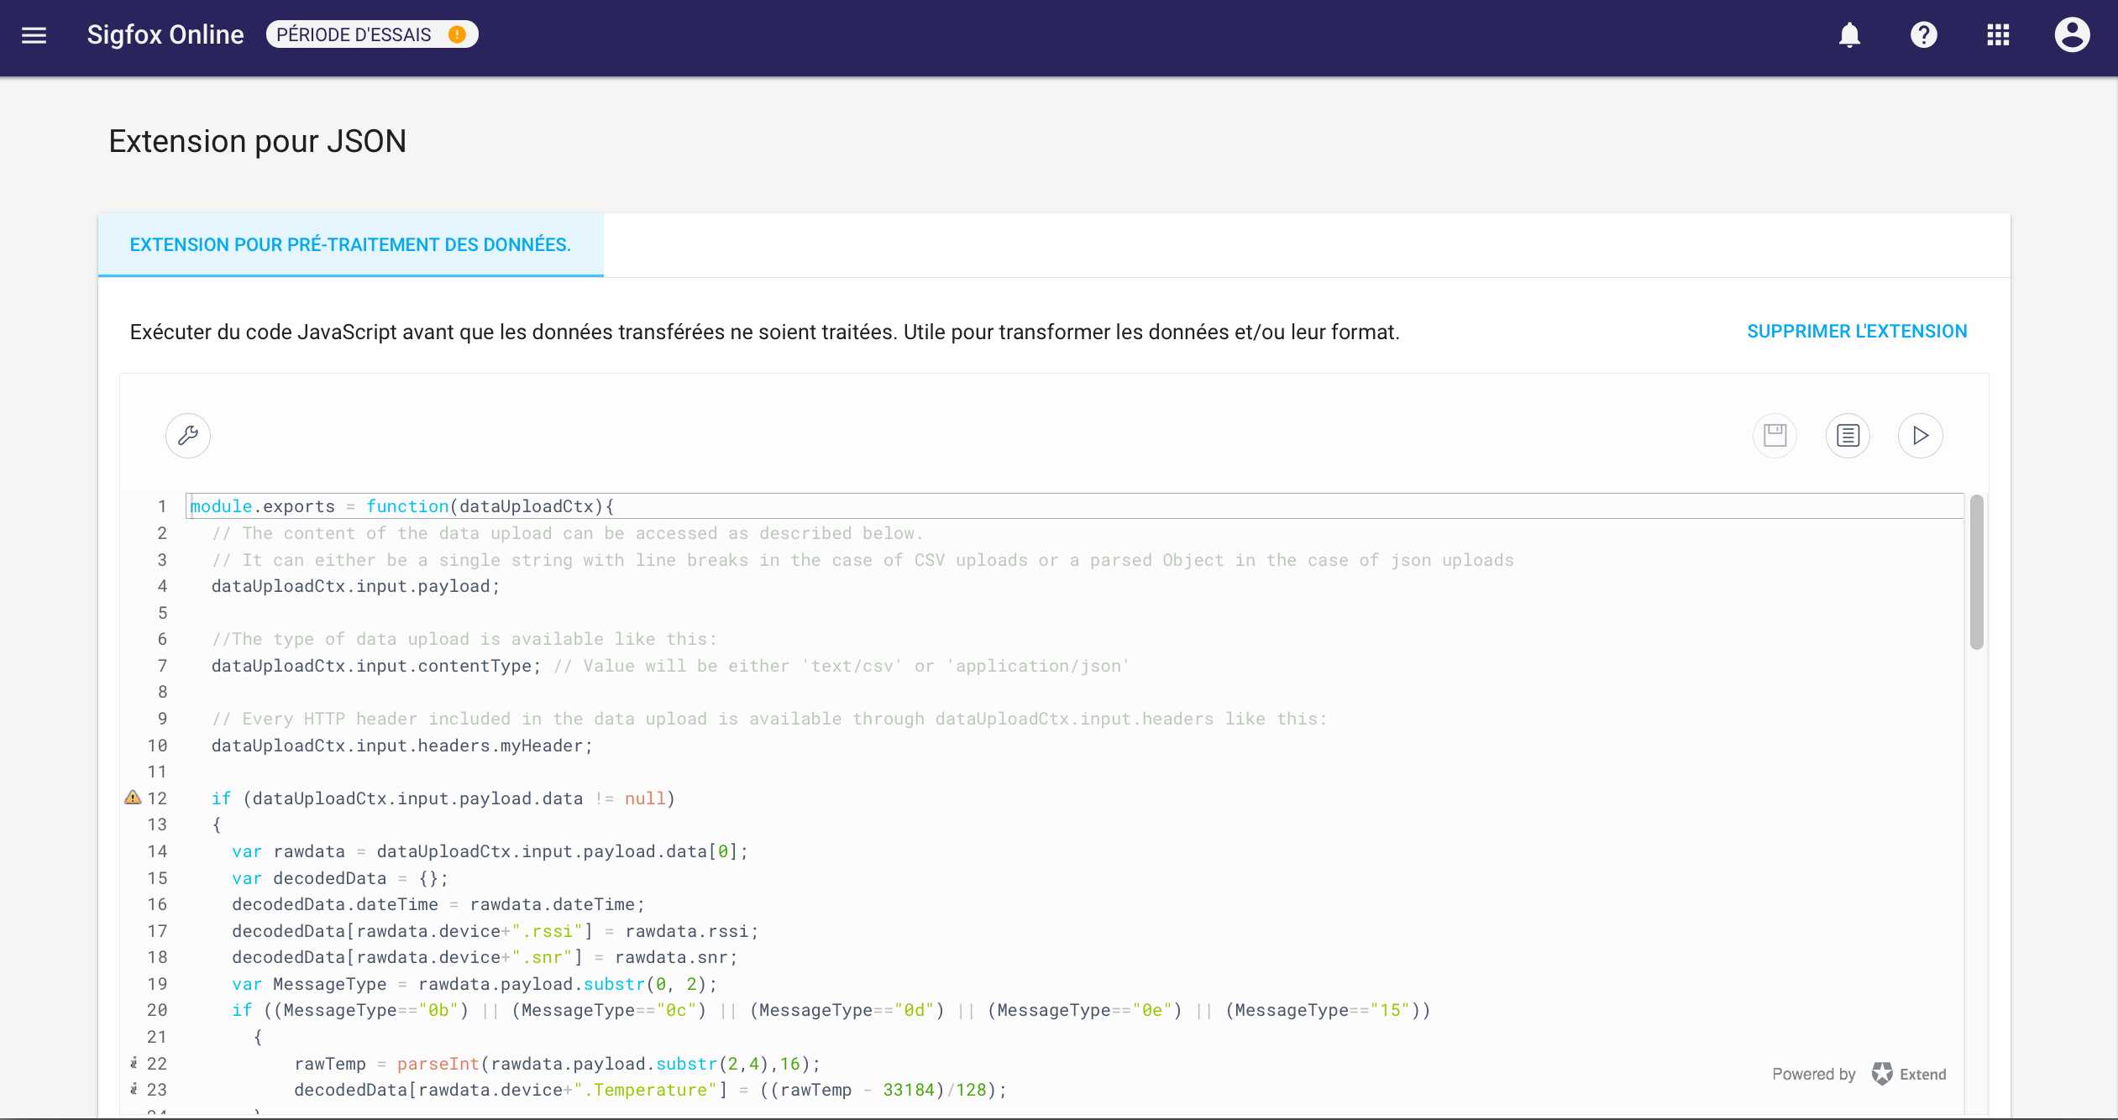Click 'var decodedData = {};' on line 15
The width and height of the screenshot is (2118, 1120).
click(x=340, y=878)
